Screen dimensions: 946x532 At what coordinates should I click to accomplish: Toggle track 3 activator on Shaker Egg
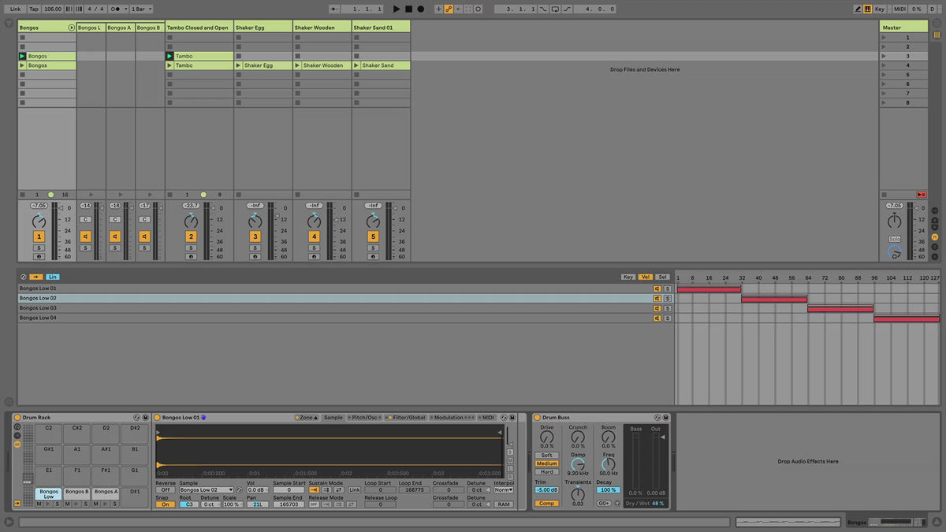coord(255,236)
